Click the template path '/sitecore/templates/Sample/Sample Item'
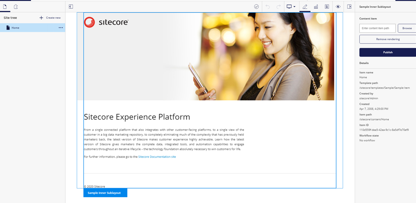Image resolution: width=416 pixels, height=203 pixels. click(385, 88)
